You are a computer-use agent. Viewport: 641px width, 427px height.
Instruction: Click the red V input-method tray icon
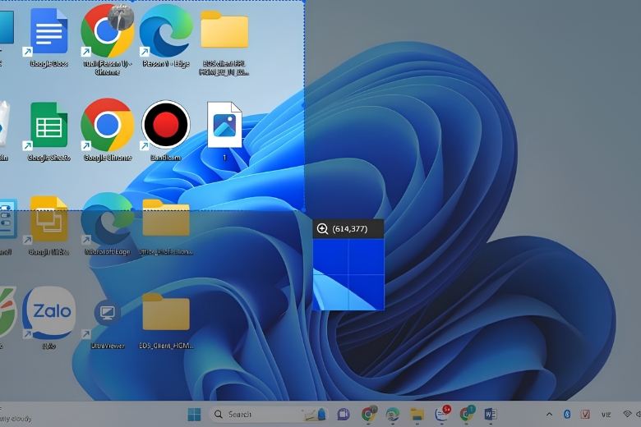click(x=585, y=415)
